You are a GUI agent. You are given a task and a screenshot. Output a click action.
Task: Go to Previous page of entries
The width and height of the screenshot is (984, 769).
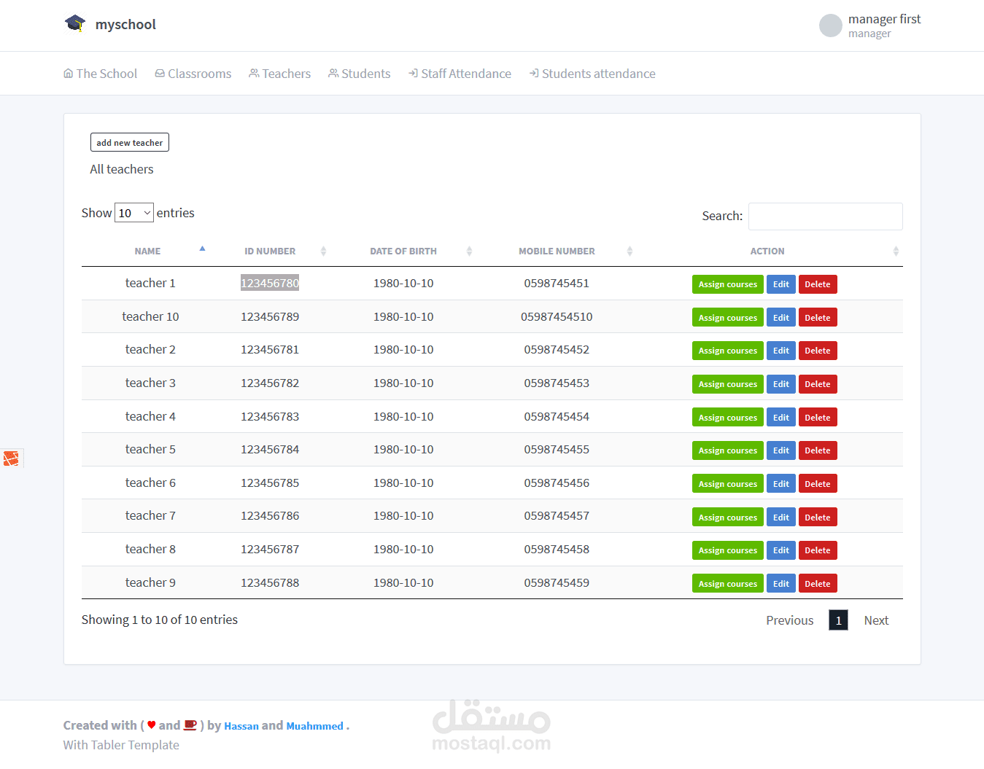click(790, 620)
